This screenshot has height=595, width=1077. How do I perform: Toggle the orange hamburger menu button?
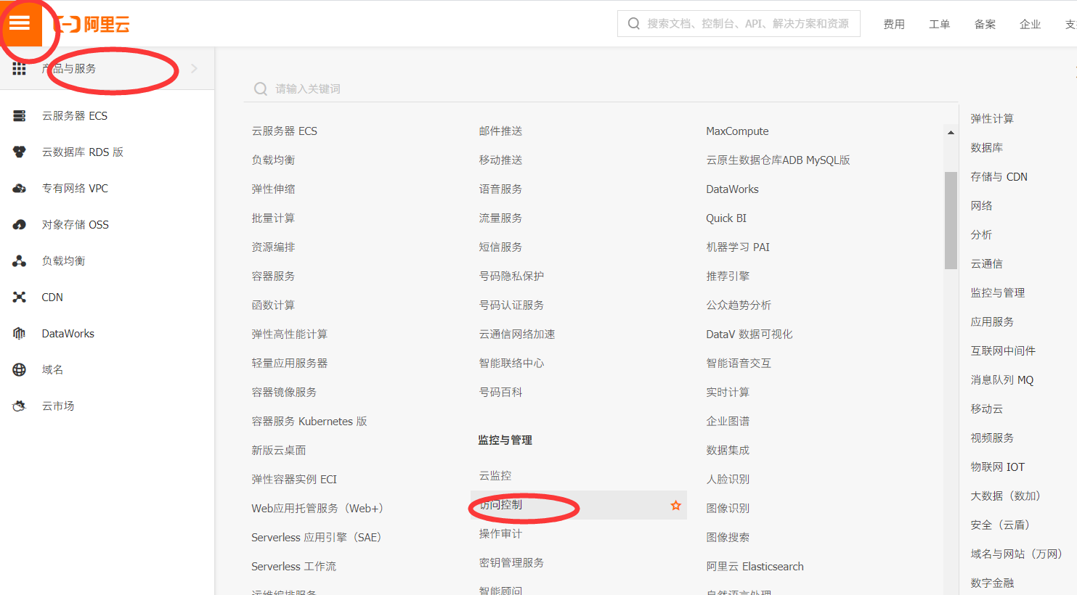click(20, 23)
